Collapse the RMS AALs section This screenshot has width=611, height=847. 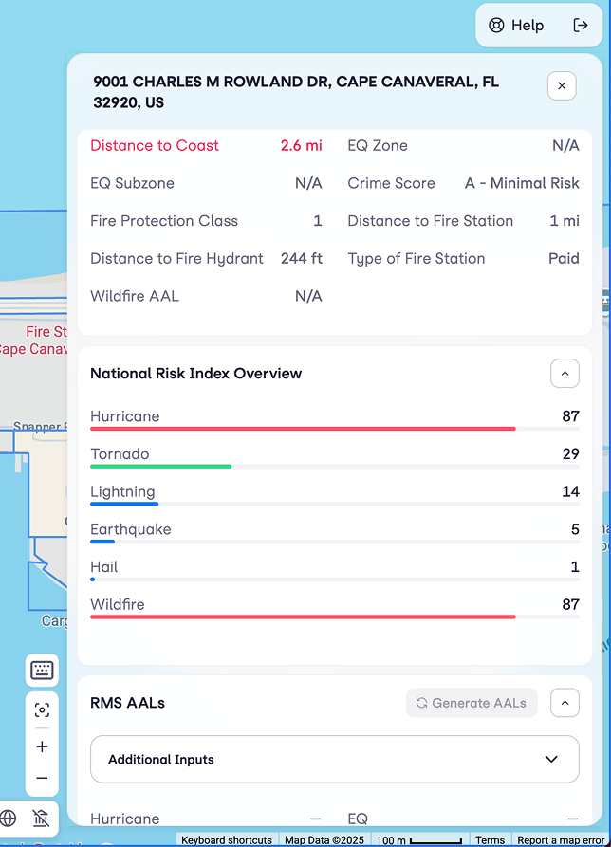pyautogui.click(x=565, y=703)
